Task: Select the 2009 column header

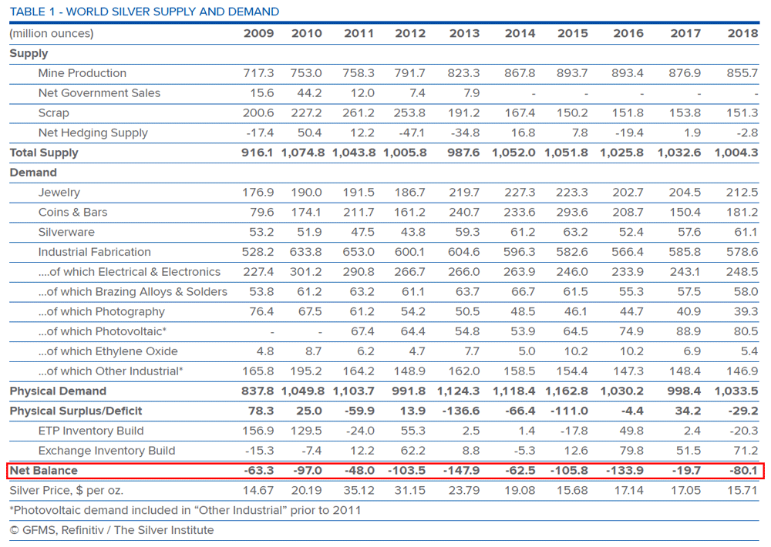Action: pos(258,34)
